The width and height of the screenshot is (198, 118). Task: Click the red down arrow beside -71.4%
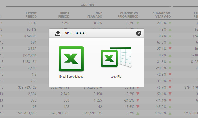170,100
